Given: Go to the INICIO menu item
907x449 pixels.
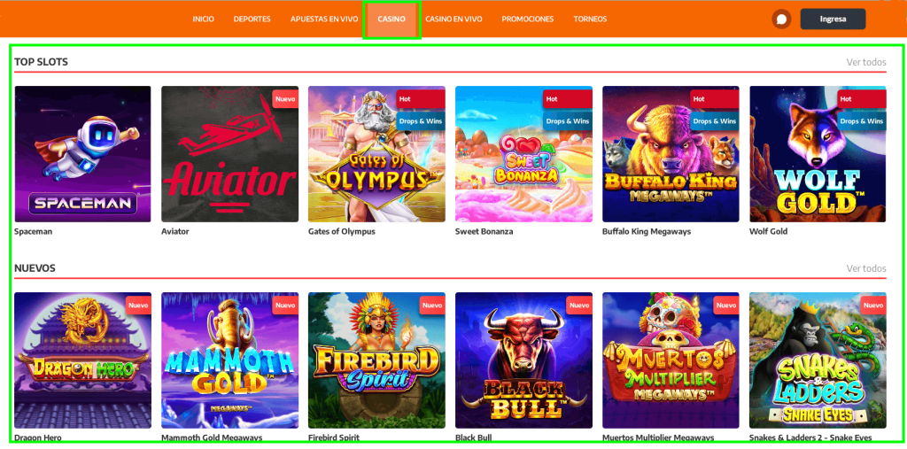Looking at the screenshot, I should click(203, 19).
